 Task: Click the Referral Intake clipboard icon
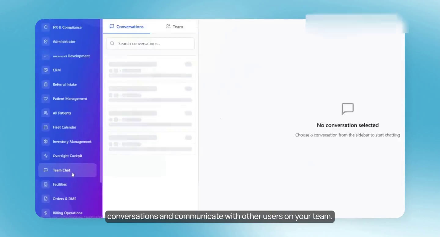click(x=46, y=84)
